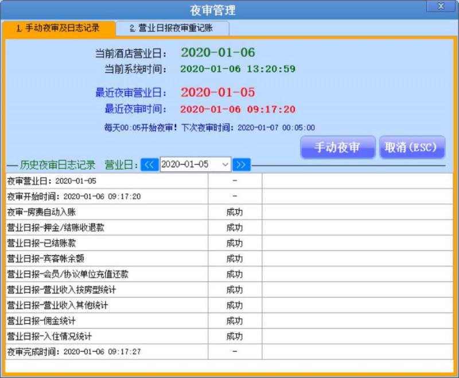This screenshot has width=459, height=378.
Task: Click the 取消(ESC) cancel button
Action: [412, 148]
